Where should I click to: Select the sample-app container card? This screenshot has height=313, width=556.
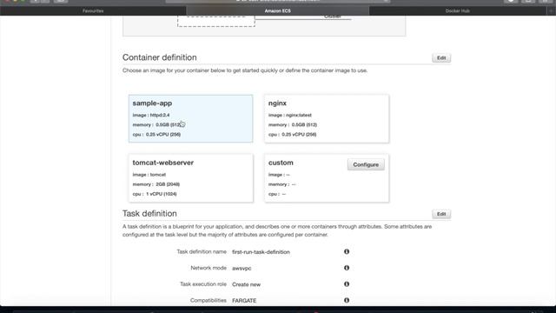[191, 118]
